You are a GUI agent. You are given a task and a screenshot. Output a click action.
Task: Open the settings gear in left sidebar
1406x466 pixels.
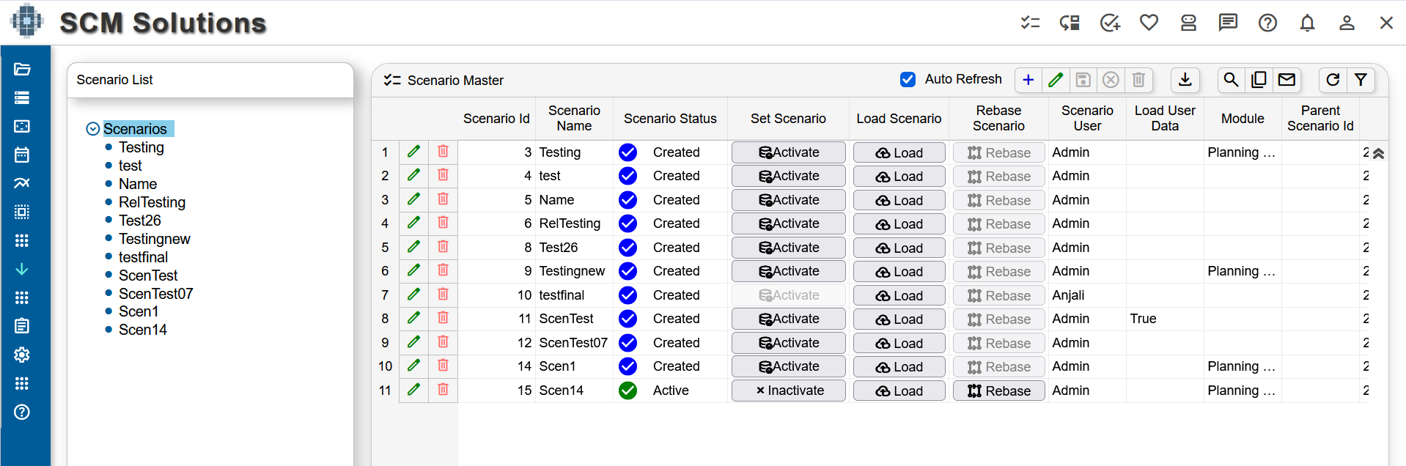tap(22, 355)
